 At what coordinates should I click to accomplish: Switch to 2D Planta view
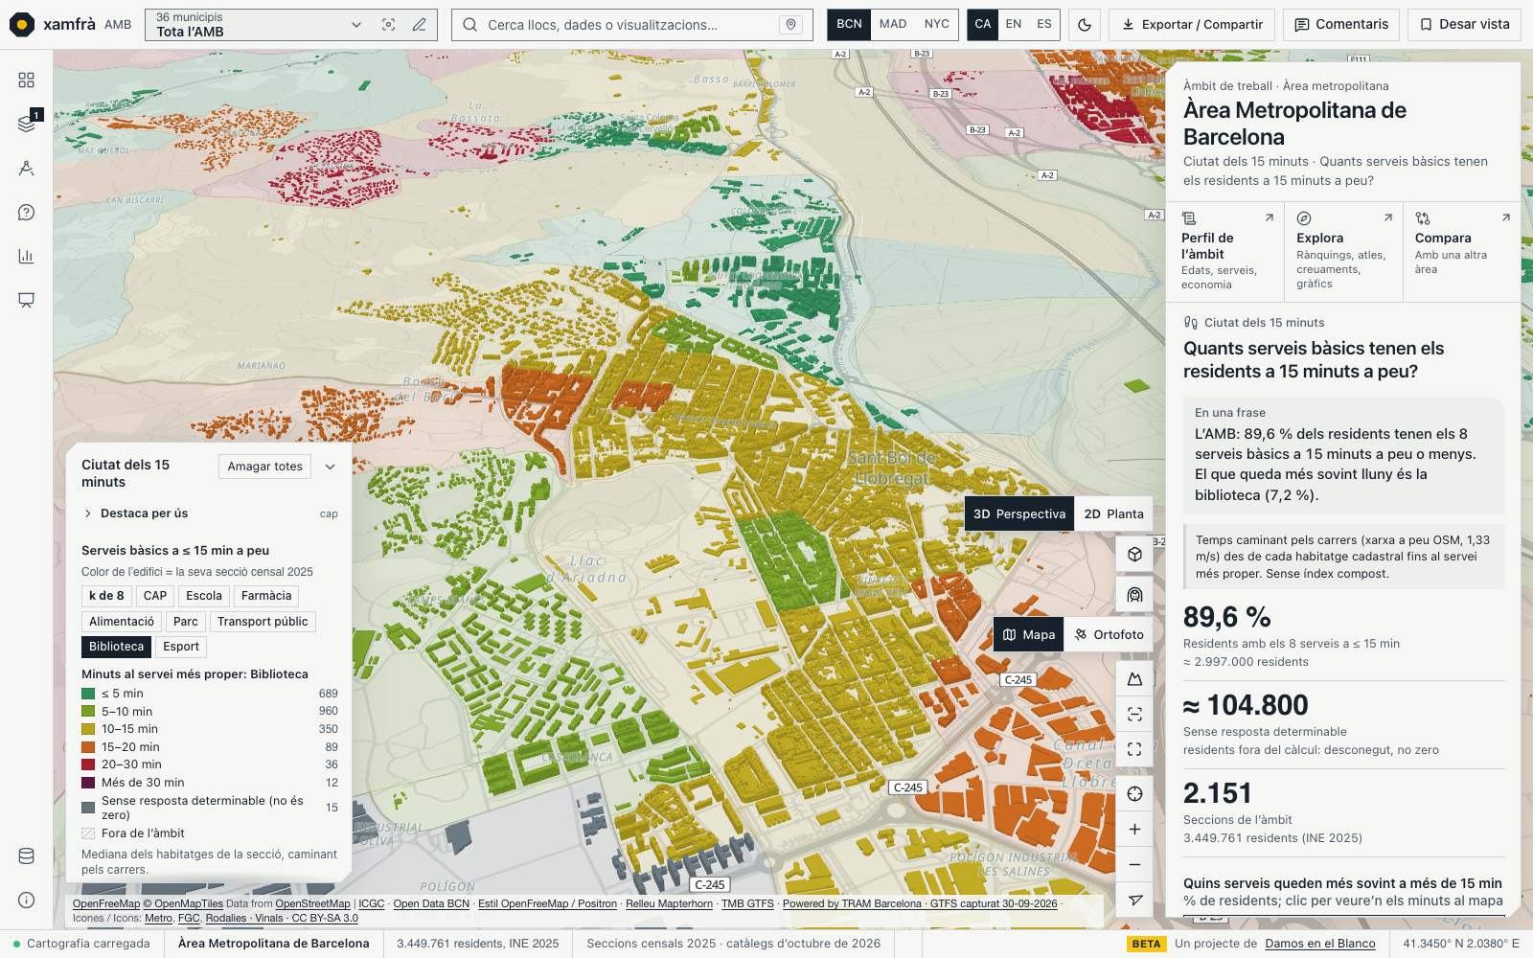point(1113,513)
